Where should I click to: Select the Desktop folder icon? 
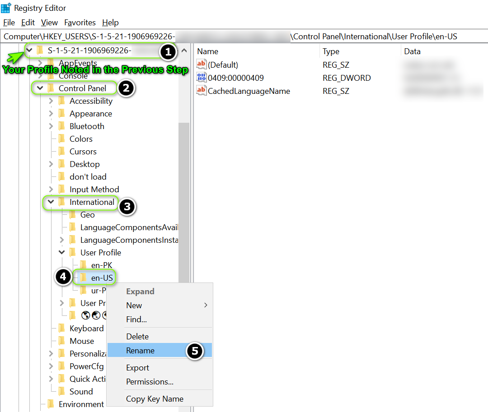(61, 164)
